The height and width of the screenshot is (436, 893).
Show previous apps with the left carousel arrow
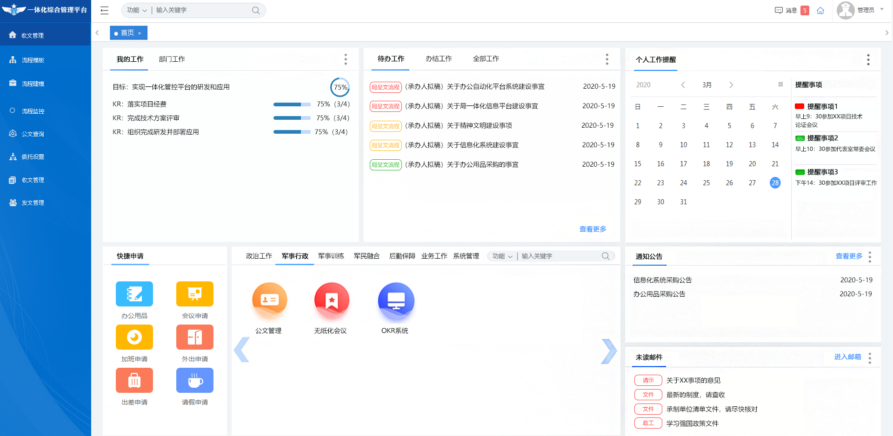point(242,350)
